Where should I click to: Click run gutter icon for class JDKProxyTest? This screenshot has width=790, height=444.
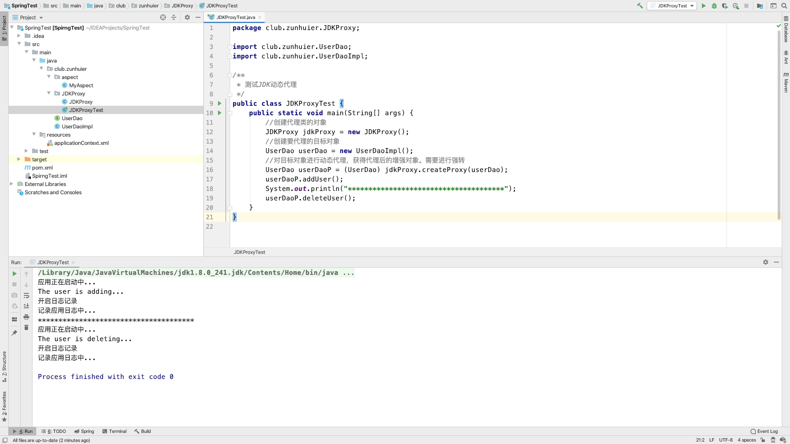pyautogui.click(x=219, y=103)
